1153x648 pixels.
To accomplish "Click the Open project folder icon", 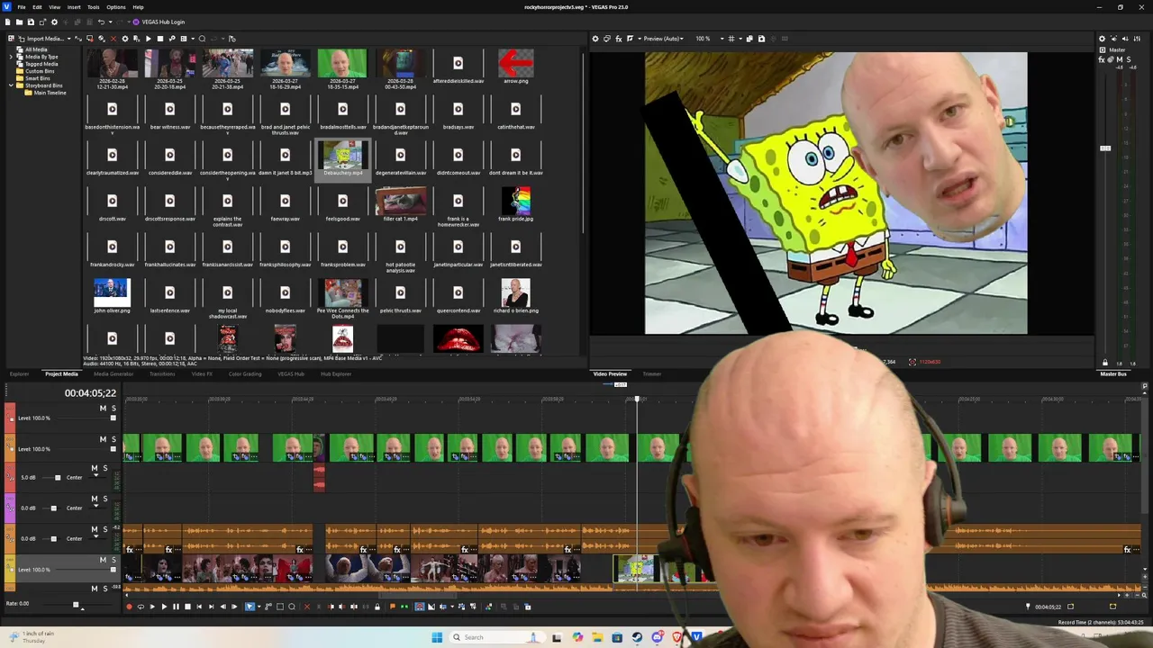I will coord(19,22).
